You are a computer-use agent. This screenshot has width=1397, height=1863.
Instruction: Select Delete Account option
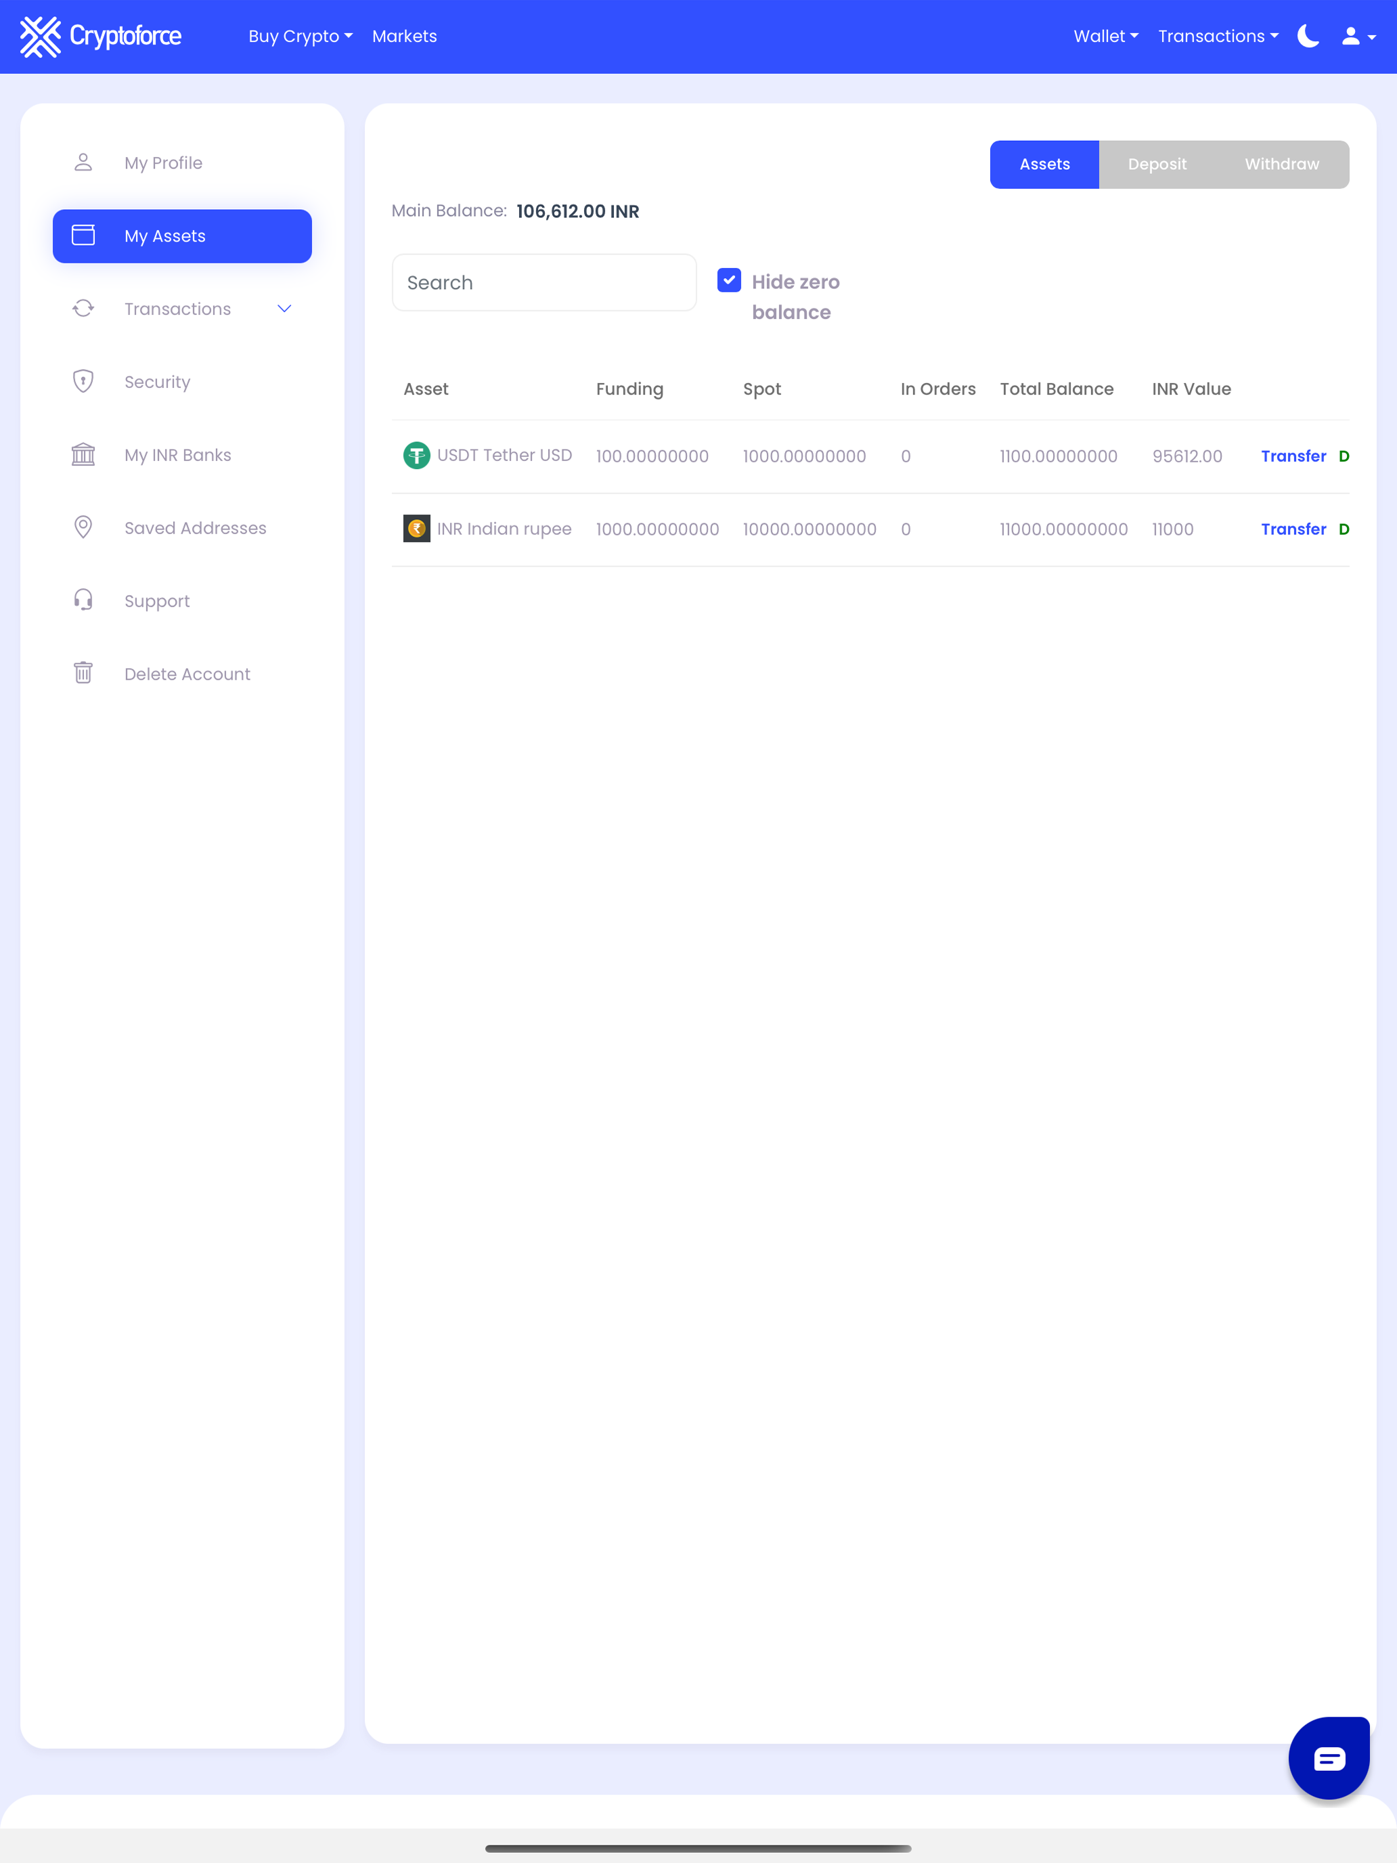(x=182, y=674)
